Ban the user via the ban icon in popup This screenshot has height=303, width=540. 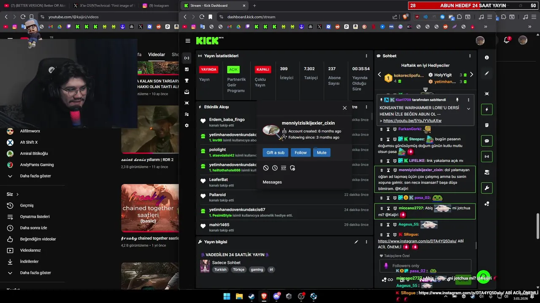[266, 168]
